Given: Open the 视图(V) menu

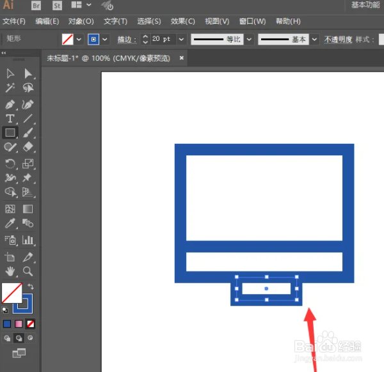Looking at the screenshot, I should click(217, 21).
